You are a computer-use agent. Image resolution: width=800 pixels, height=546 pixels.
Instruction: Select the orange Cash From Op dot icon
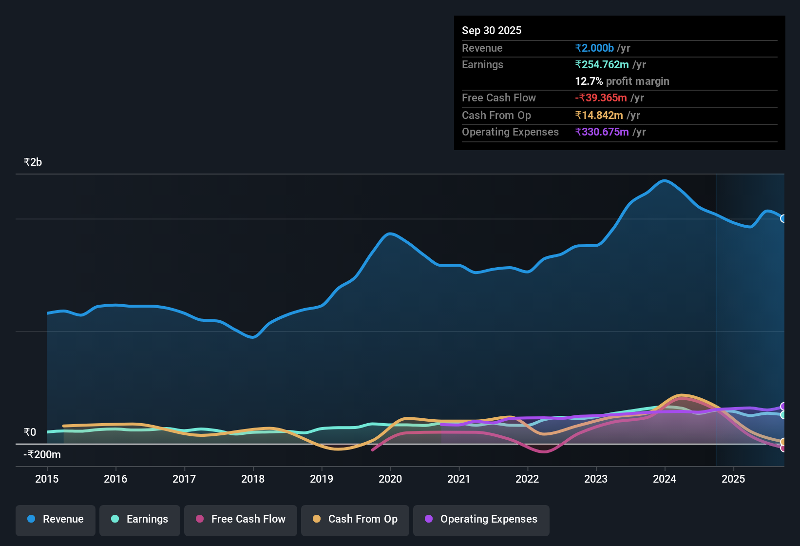click(x=316, y=519)
